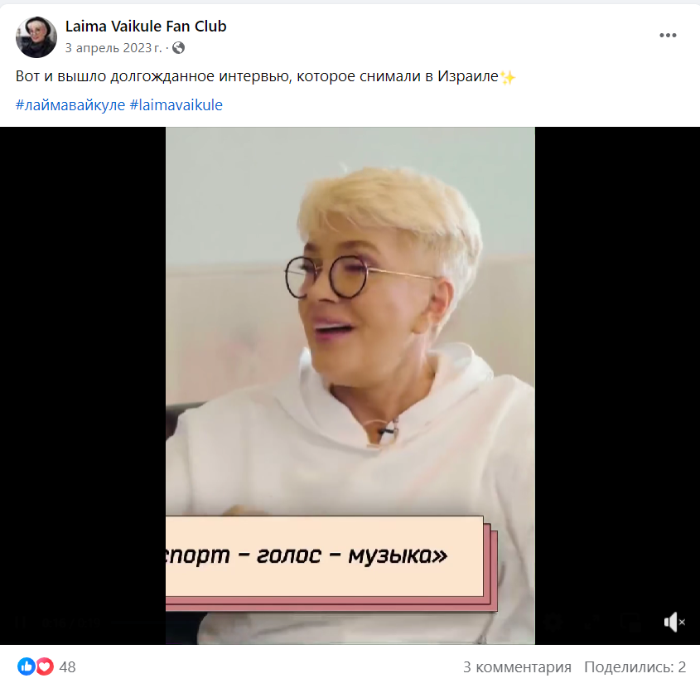Open the Laima Vaikule Fan Club avatar
The image size is (700, 688).
tap(36, 36)
